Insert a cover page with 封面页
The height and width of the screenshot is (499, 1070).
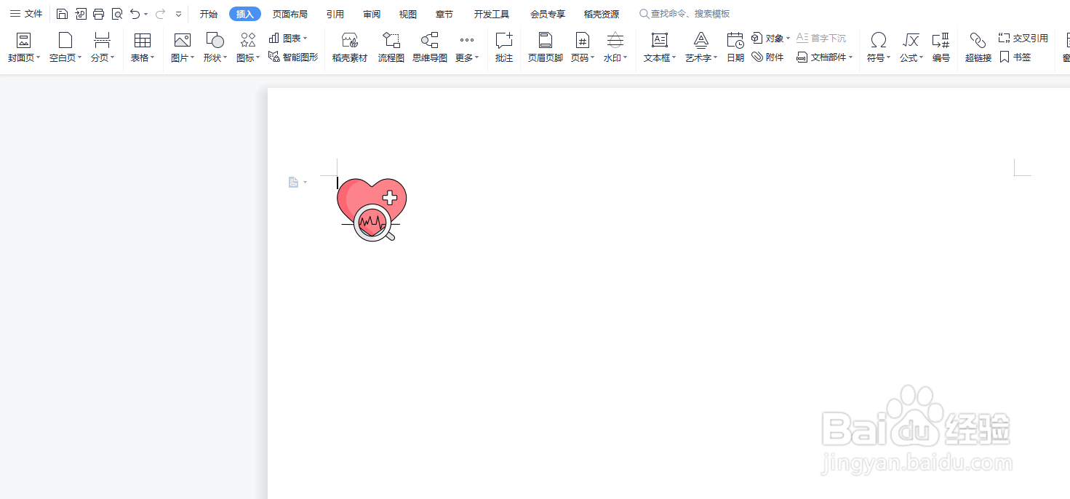point(24,48)
